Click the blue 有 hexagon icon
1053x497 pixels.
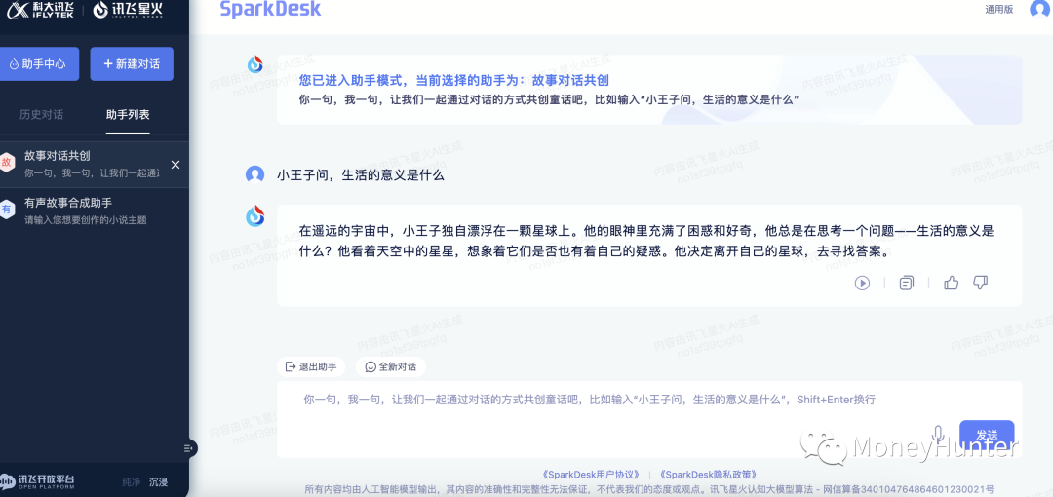click(7, 210)
